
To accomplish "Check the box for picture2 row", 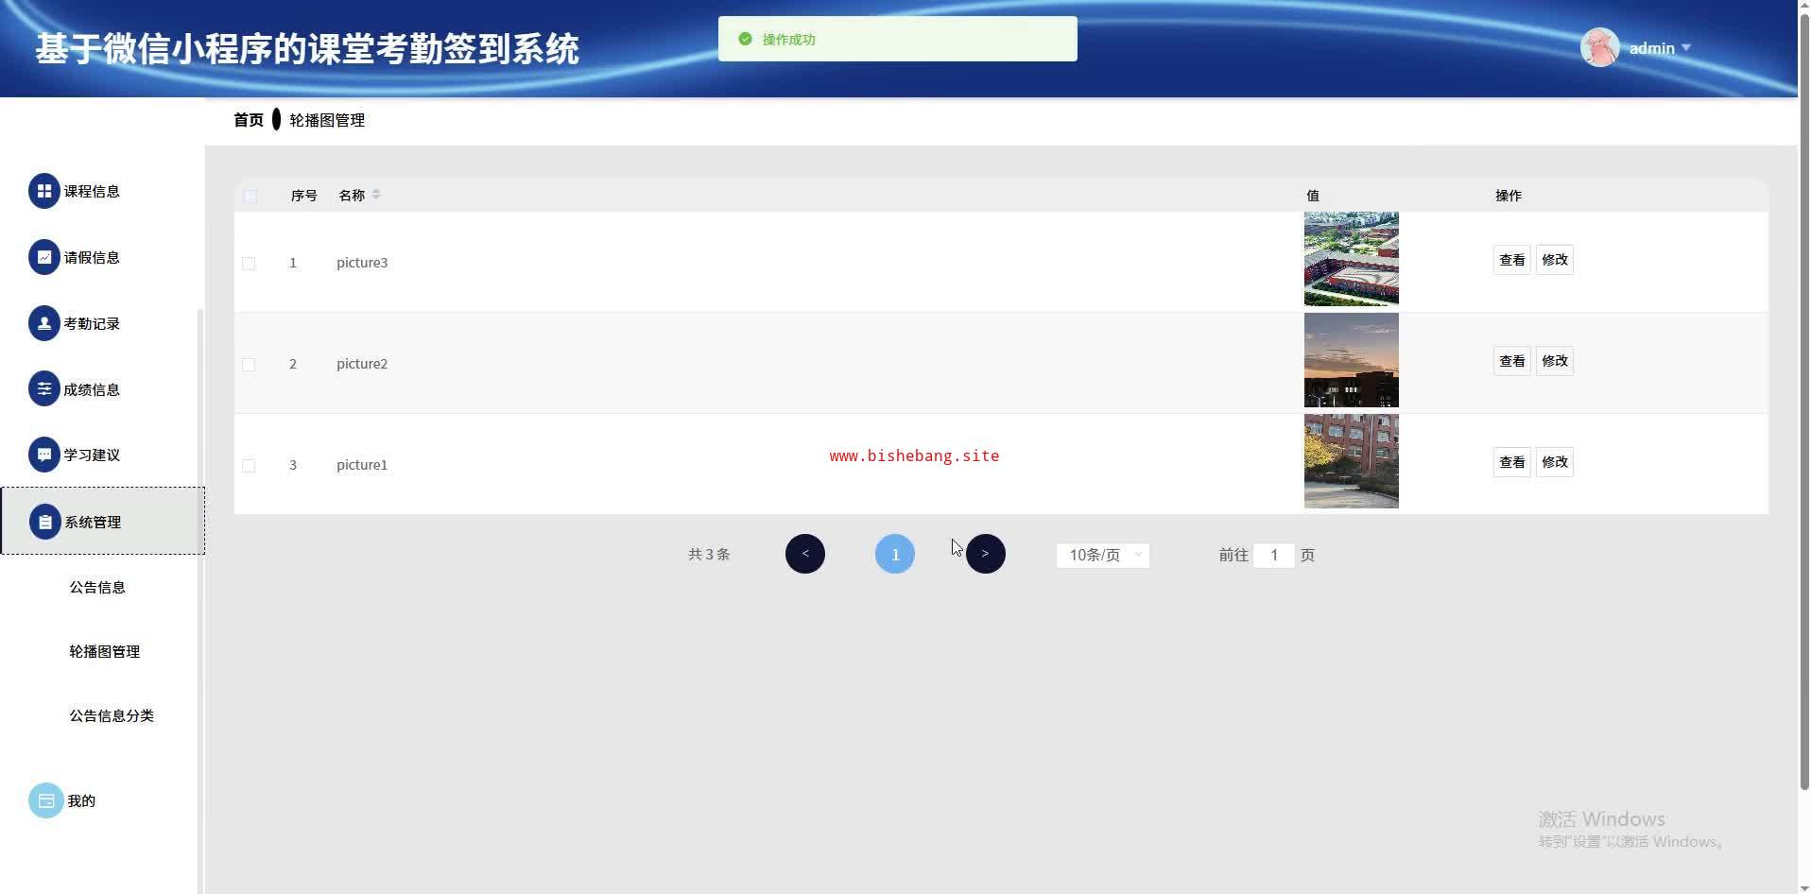I will click(x=249, y=365).
